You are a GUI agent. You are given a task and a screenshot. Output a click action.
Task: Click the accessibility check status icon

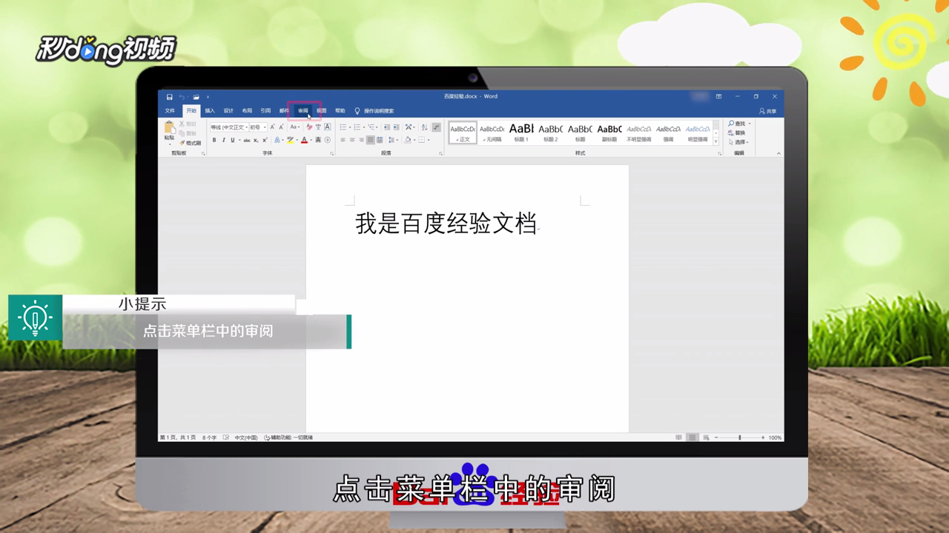267,438
